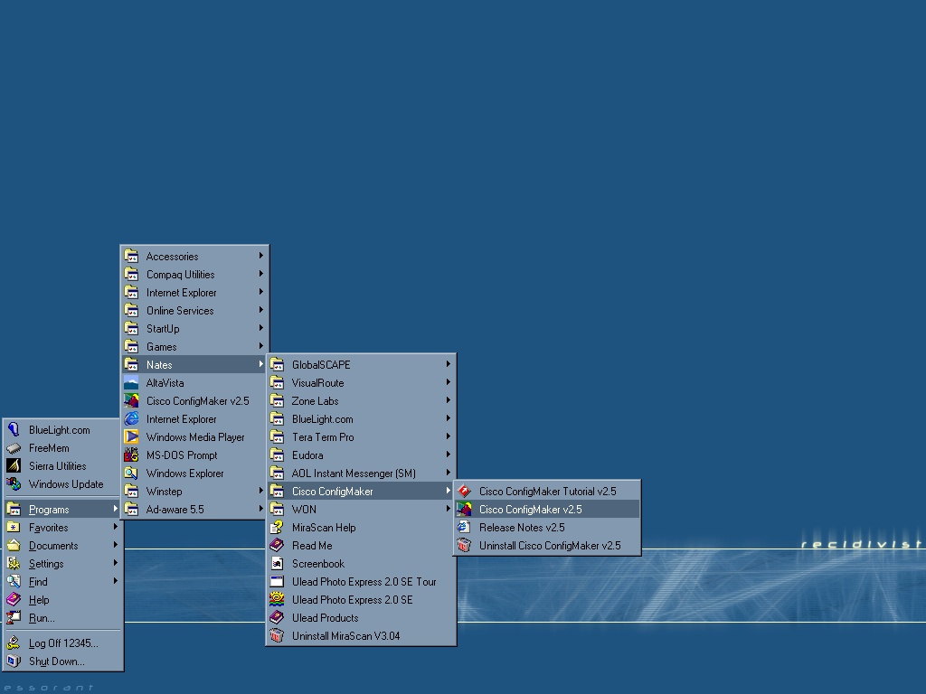Open the BlueLight.com folder in Nates submenu
This screenshot has height=694, width=926.
coord(361,419)
